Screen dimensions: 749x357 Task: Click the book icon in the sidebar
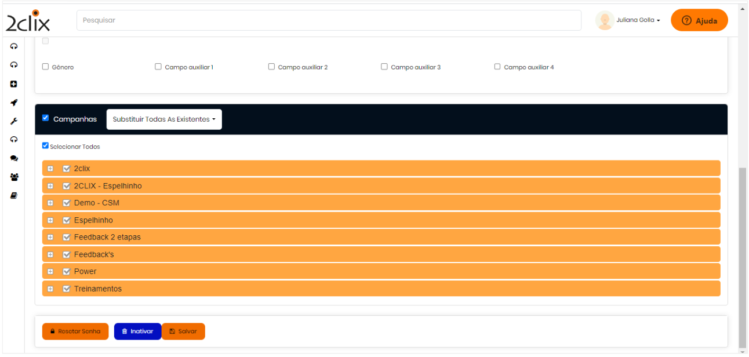[14, 196]
